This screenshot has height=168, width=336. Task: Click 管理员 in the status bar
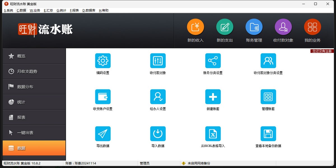tap(145, 163)
